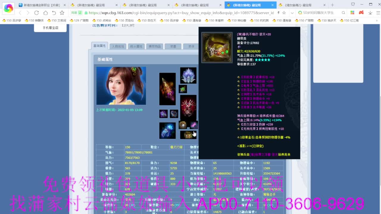The width and height of the screenshot is (381, 214).
Task: Inspect the blue claw equipment icon
Action: pyautogui.click(x=167, y=130)
